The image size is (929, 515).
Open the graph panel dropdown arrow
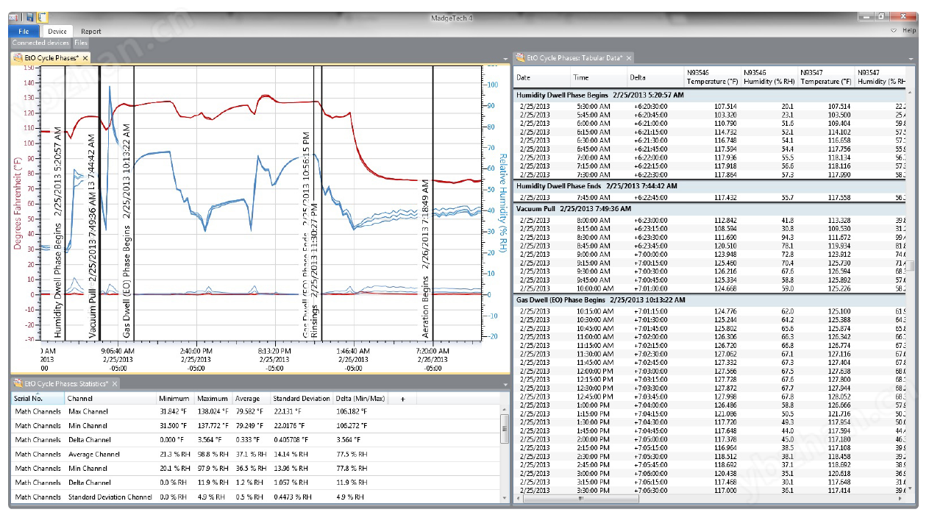[x=505, y=58]
